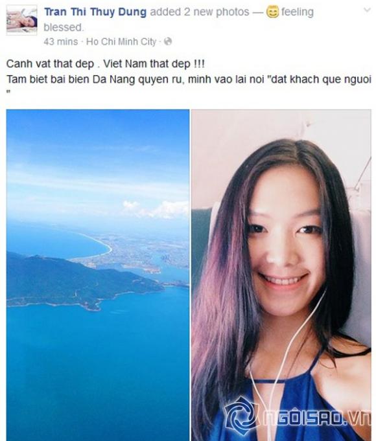The height and width of the screenshot is (441, 376).
Task: Click the smiley feeling emoji icon
Action: 272,12
